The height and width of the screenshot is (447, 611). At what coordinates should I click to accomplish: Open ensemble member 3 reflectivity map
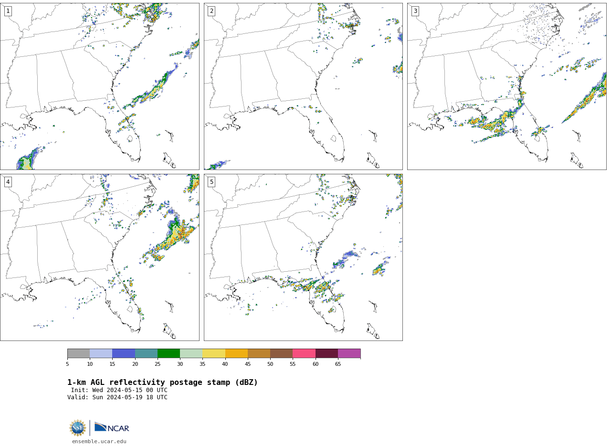[506, 86]
